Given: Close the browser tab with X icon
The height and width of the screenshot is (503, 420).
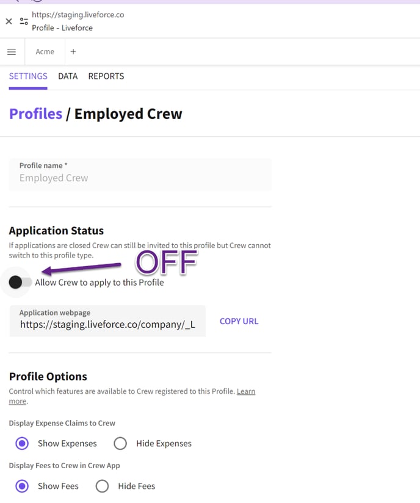Looking at the screenshot, I should (x=9, y=21).
